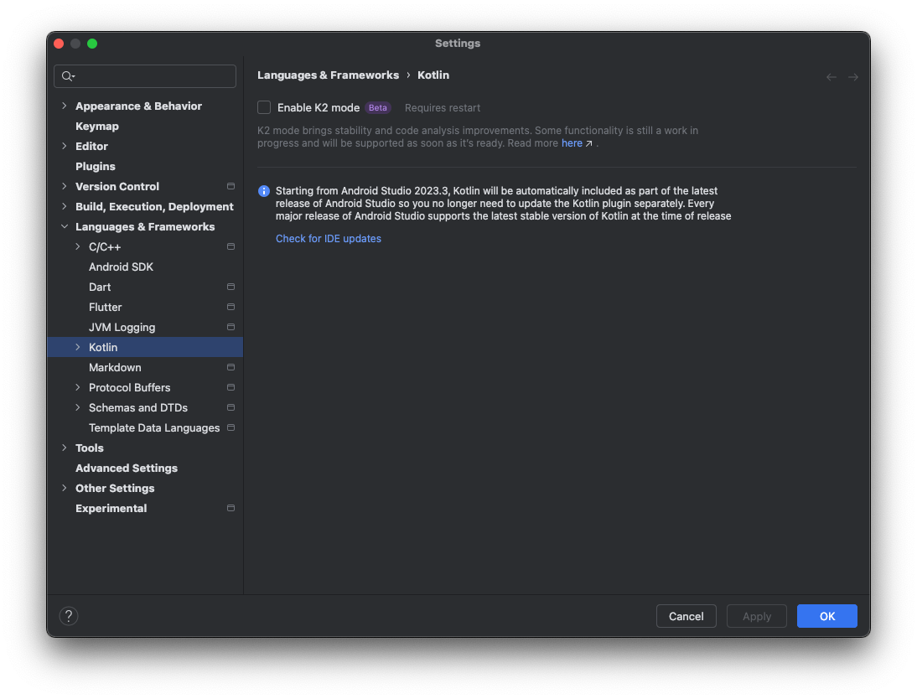The image size is (917, 699).
Task: Click the Template Data Languages project-level icon
Action: [x=231, y=427]
